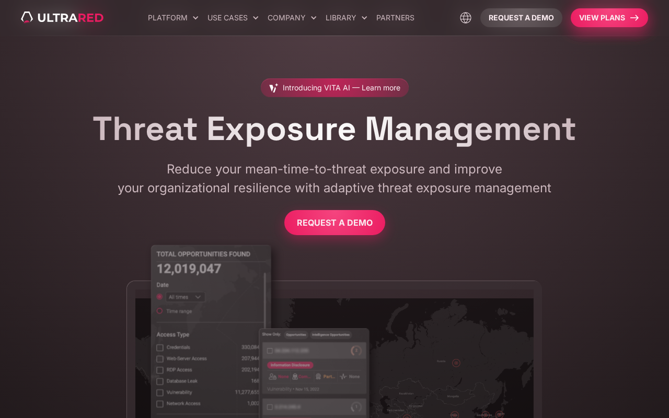Select the badge icon beside Part...
Image resolution: width=669 pixels, height=418 pixels.
point(318,376)
